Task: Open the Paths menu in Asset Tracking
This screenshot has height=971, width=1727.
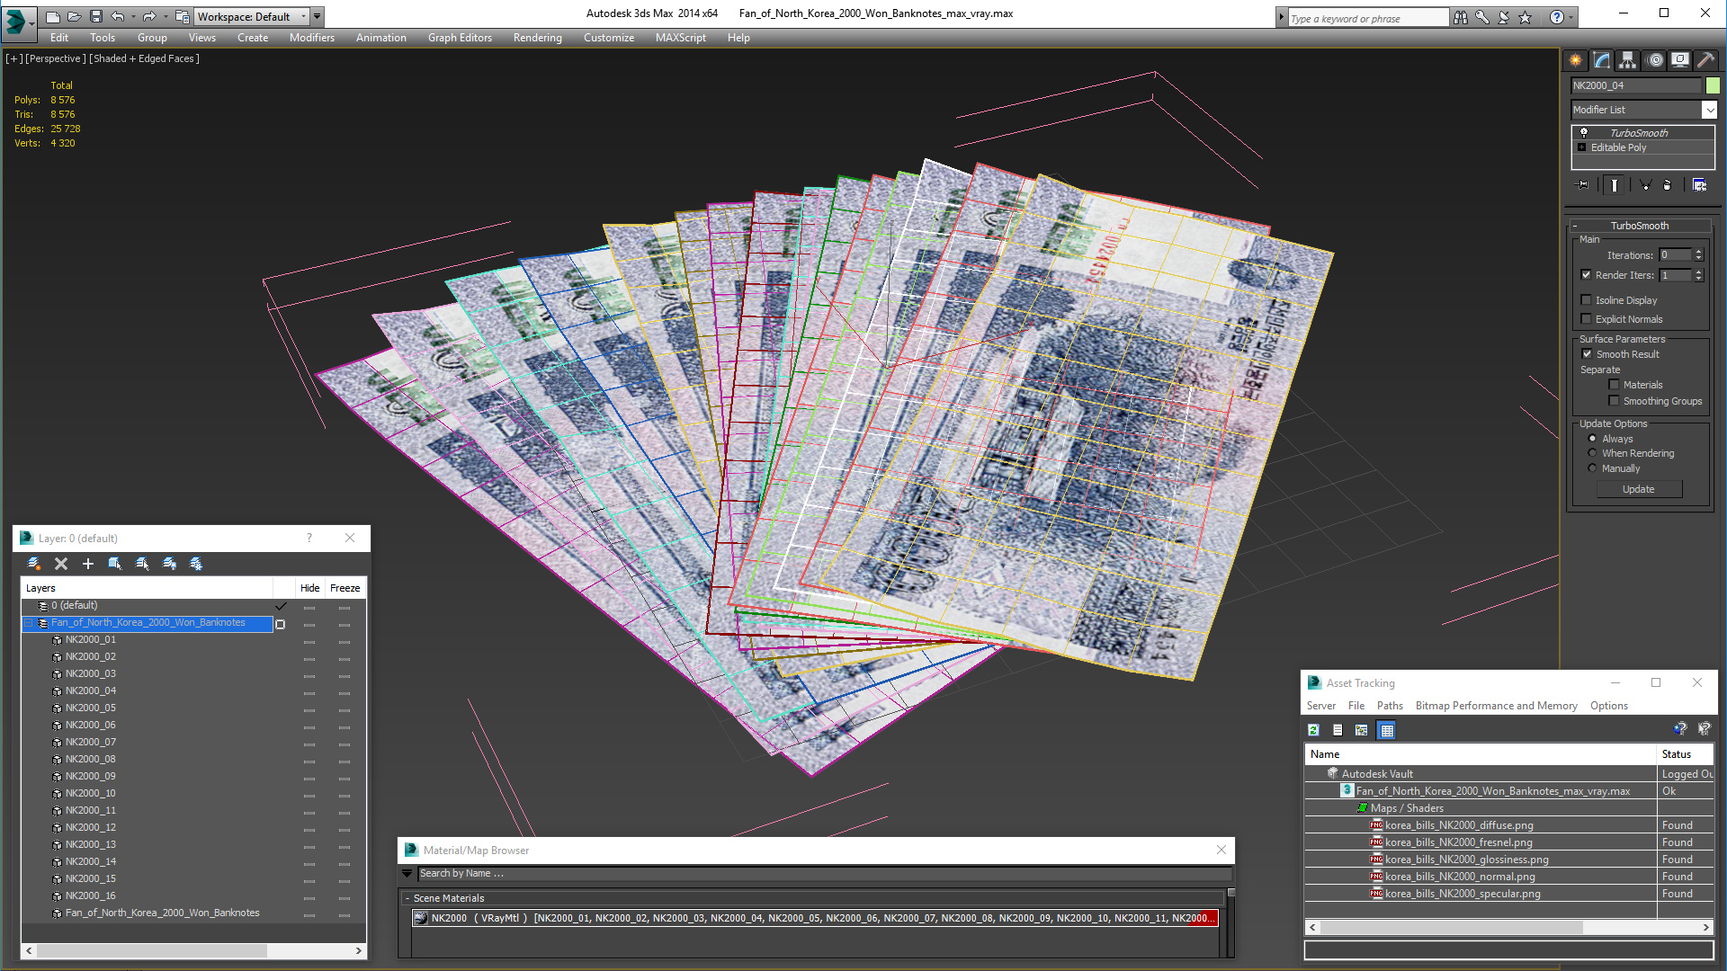Action: (x=1390, y=706)
